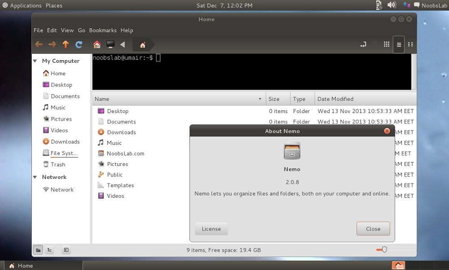
Task: Hide the sidebar using status bar button
Action: point(66,250)
